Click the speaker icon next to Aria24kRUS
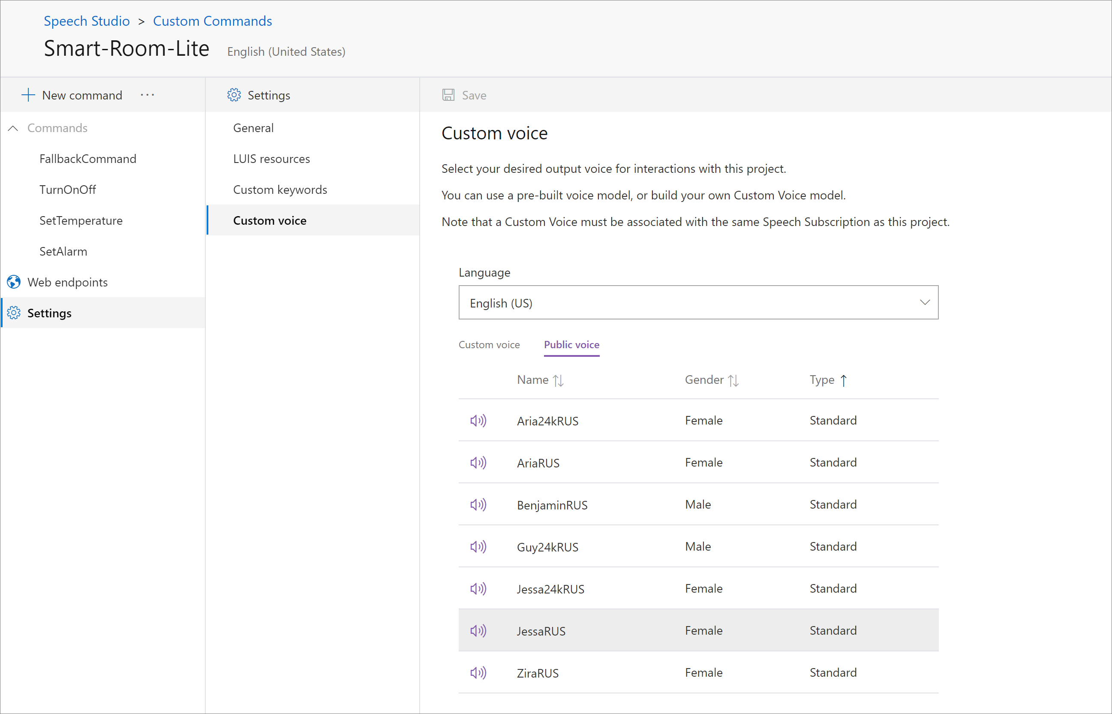The width and height of the screenshot is (1112, 714). pos(478,420)
